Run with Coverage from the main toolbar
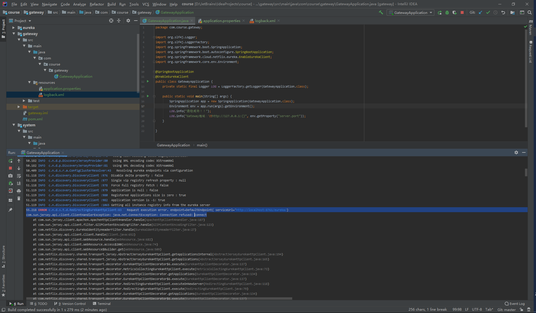The image size is (536, 313). tap(454, 12)
